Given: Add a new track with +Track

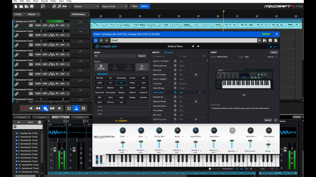Looking at the screenshot, I should pos(17,14).
